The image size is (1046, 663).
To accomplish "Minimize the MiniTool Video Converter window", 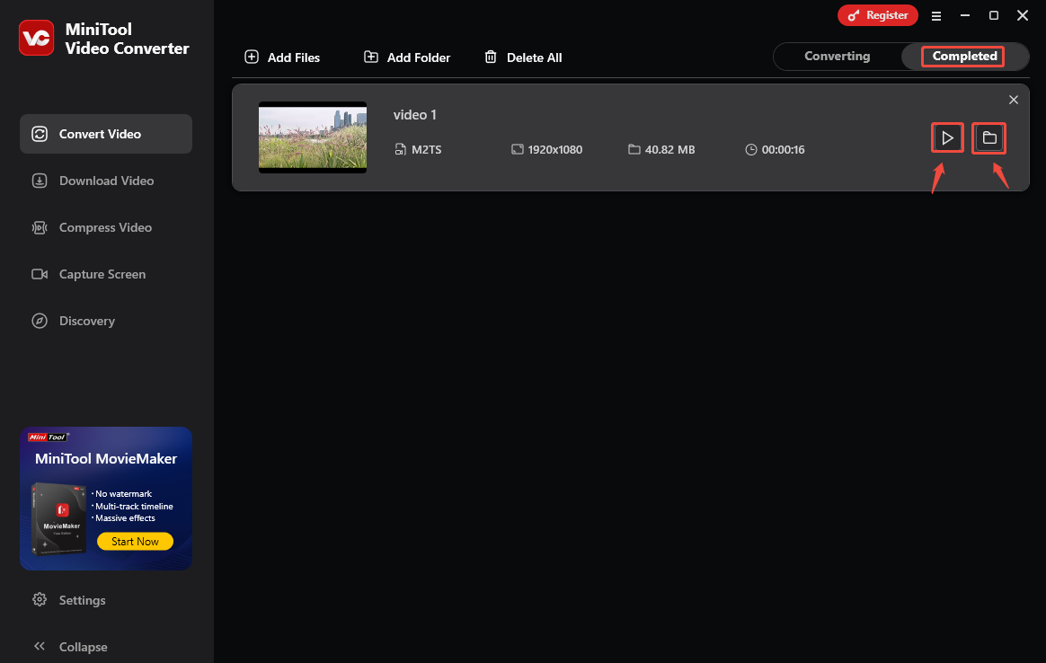I will pos(965,15).
